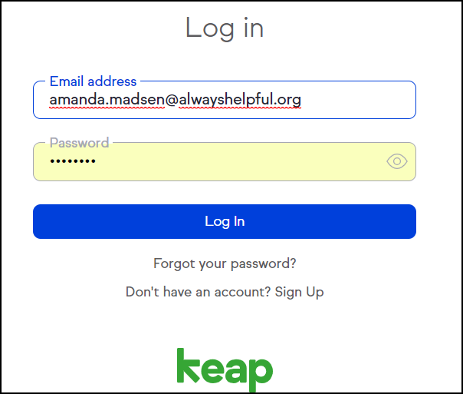463x394 pixels.
Task: Focus the Email address input field
Action: tap(225, 100)
